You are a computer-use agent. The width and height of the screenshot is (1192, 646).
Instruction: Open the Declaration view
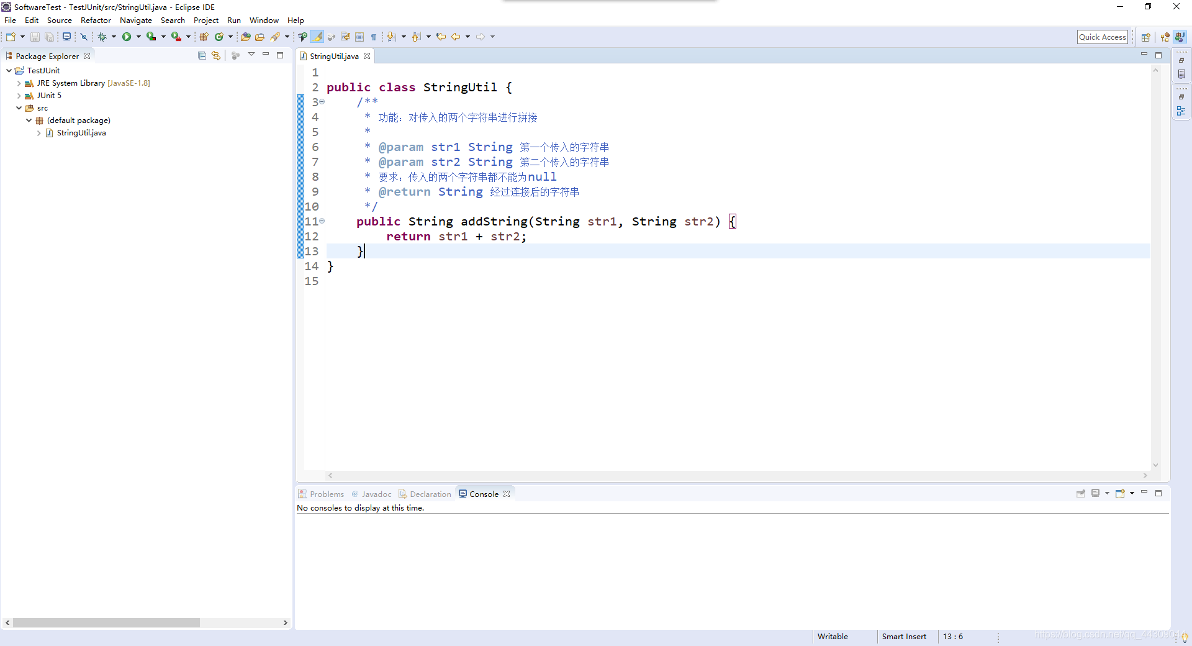(x=430, y=494)
